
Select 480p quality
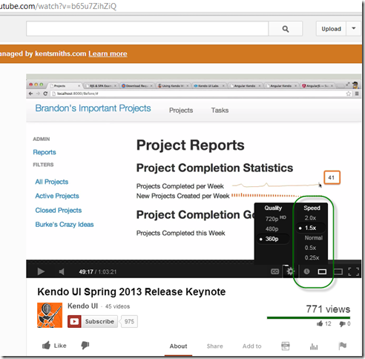click(x=272, y=229)
